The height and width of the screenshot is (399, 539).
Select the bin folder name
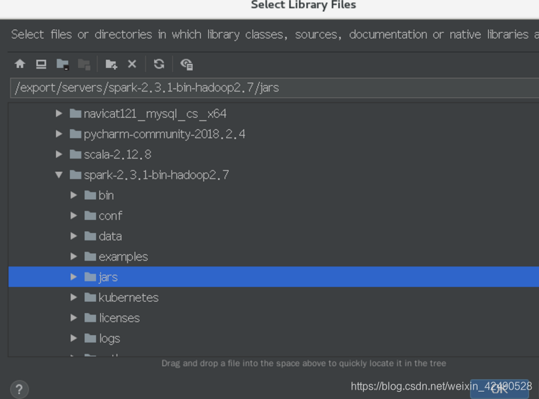tap(106, 195)
